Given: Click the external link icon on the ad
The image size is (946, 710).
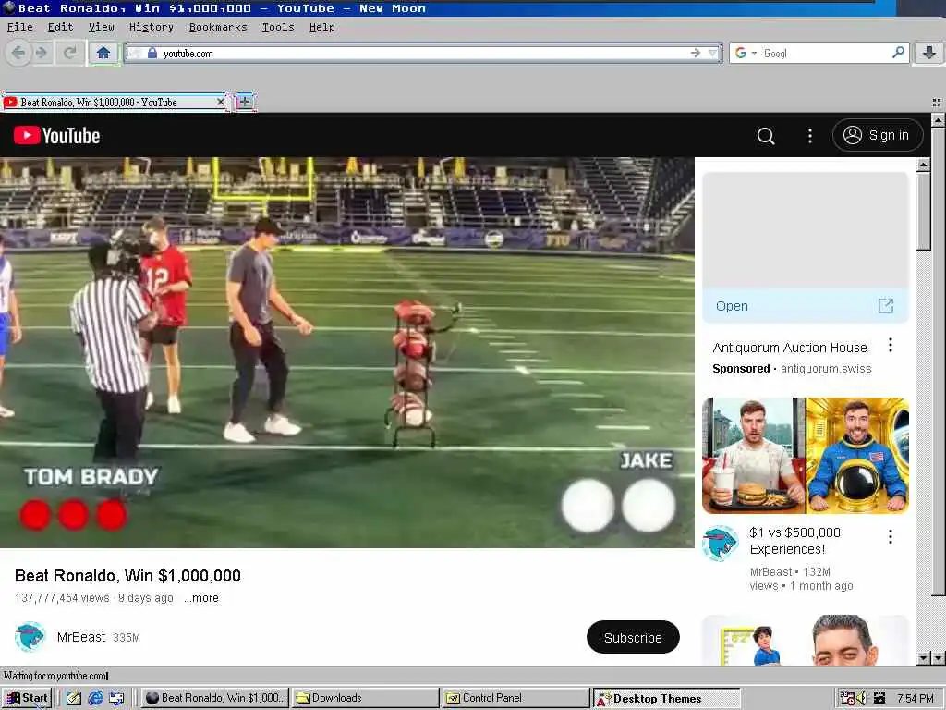Looking at the screenshot, I should coord(886,305).
